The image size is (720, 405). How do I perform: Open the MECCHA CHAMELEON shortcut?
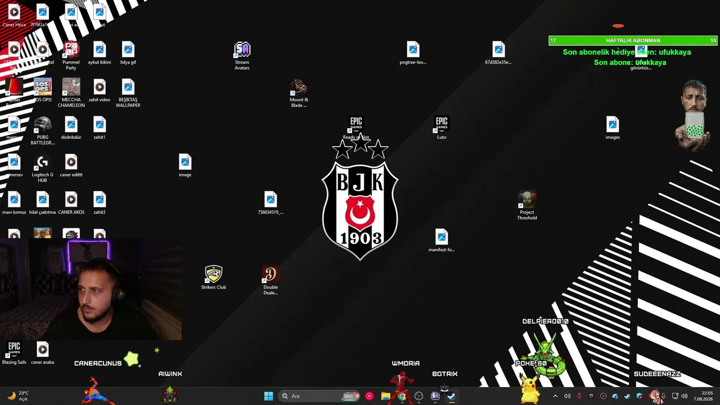tap(71, 93)
